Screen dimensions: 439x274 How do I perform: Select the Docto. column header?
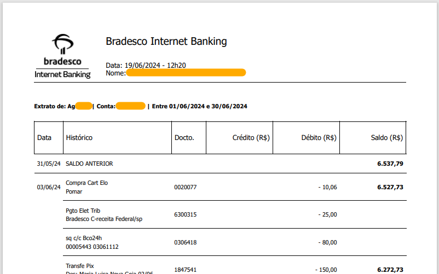(x=184, y=138)
